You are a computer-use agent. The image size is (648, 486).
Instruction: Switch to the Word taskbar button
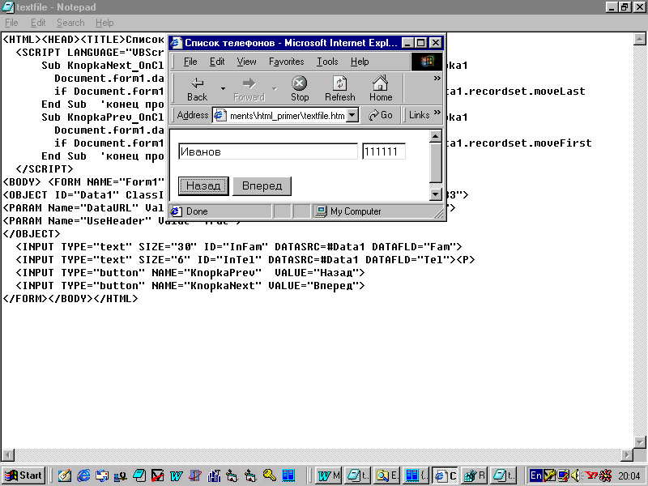329,475
